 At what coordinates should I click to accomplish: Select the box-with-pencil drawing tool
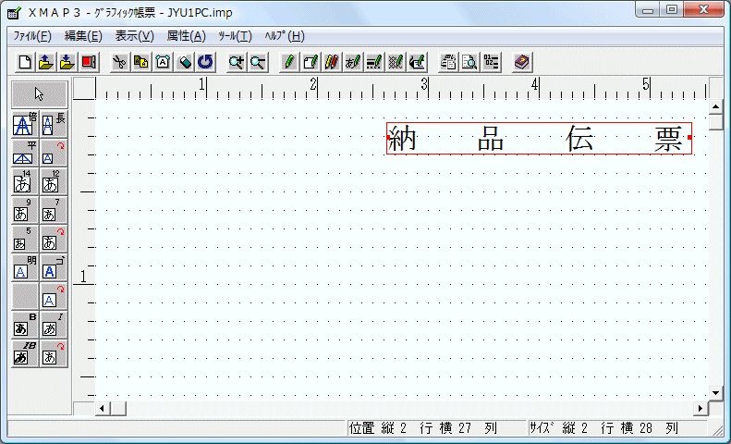point(311,62)
